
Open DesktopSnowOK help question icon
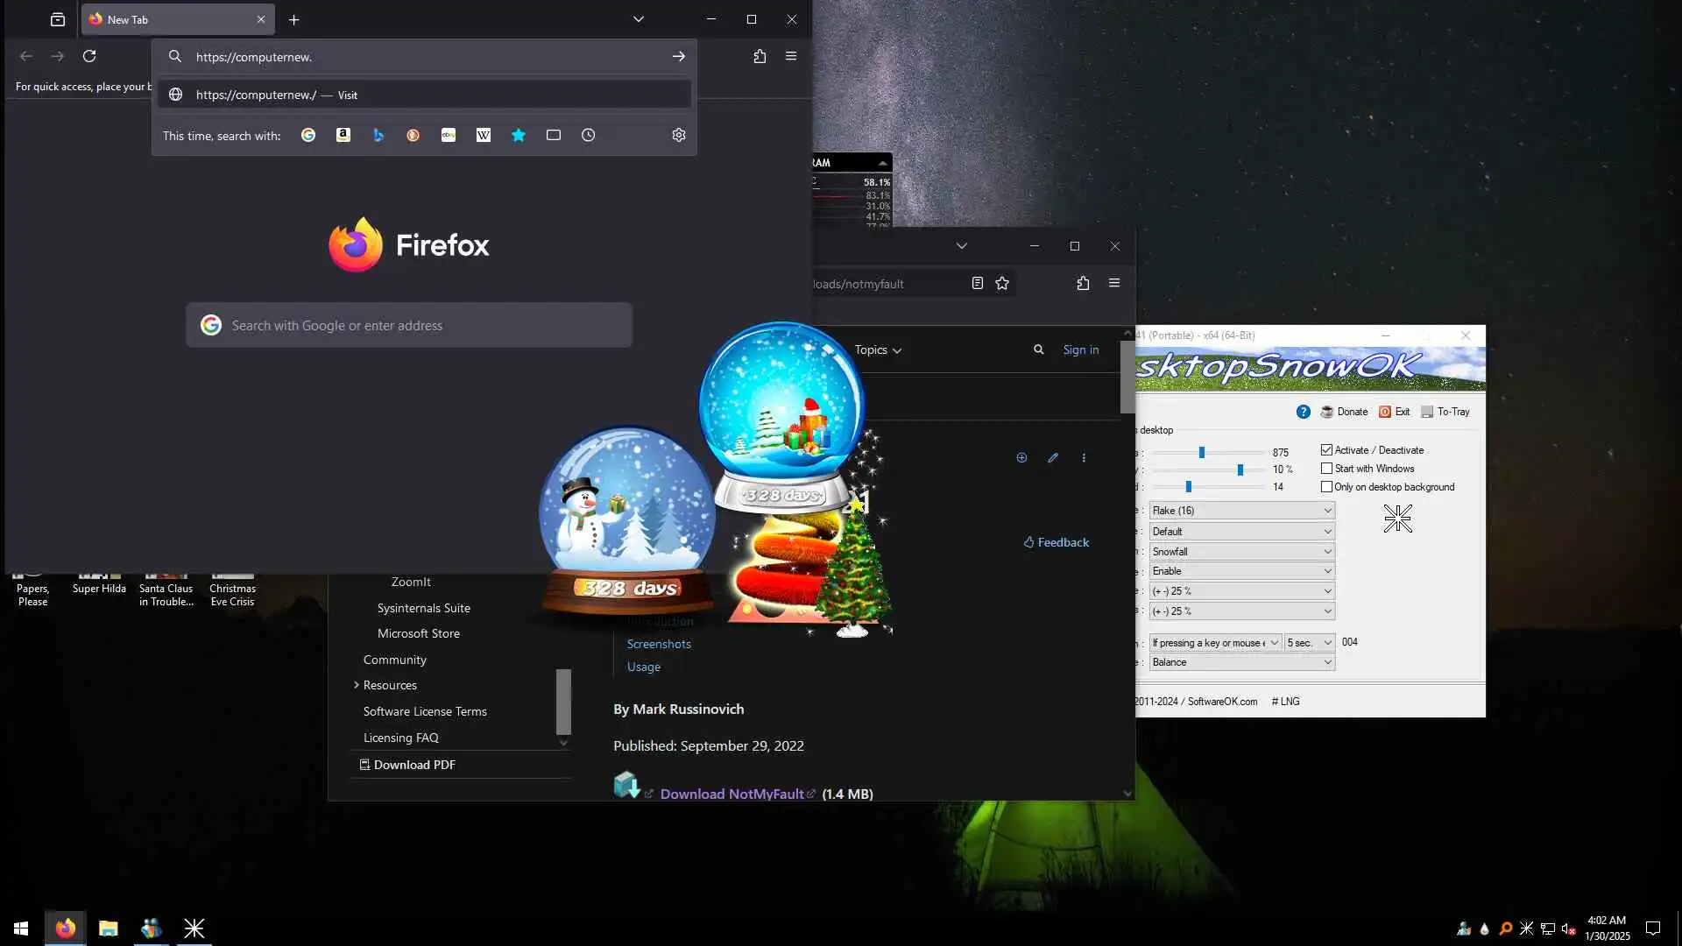1304,412
